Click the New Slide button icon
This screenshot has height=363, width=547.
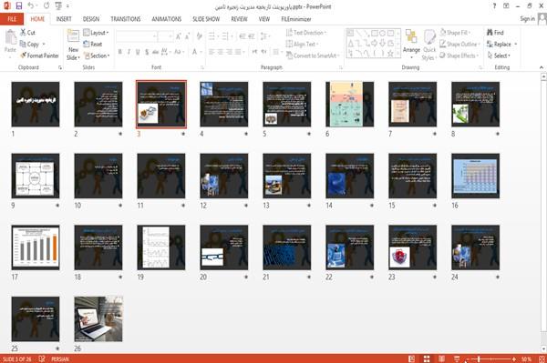73,36
